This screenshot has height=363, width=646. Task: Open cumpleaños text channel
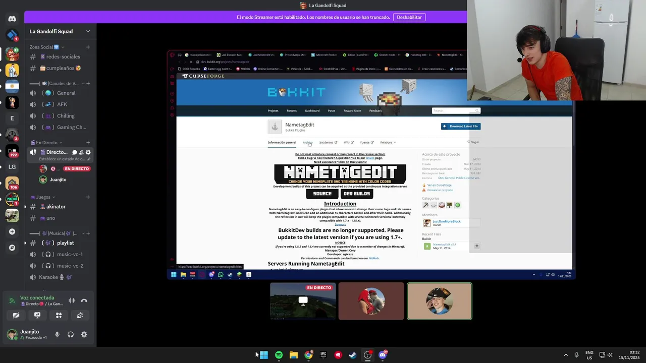tap(60, 68)
